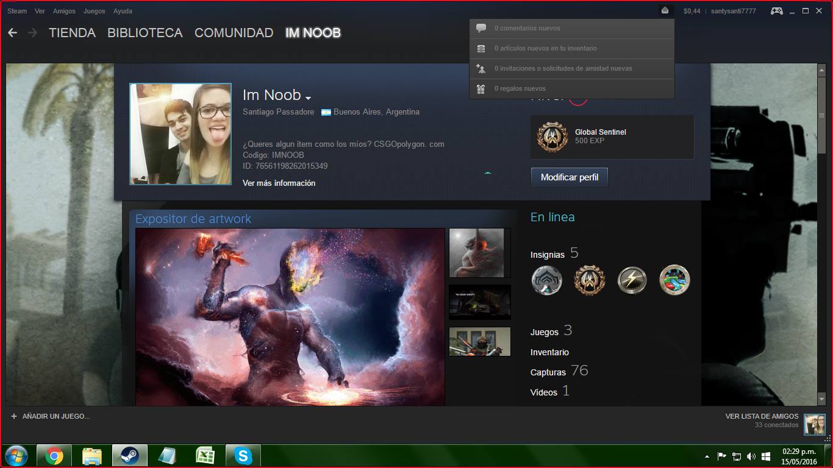
Task: Click the friend avatar beside Ver lista de amigos
Action: pyautogui.click(x=814, y=425)
